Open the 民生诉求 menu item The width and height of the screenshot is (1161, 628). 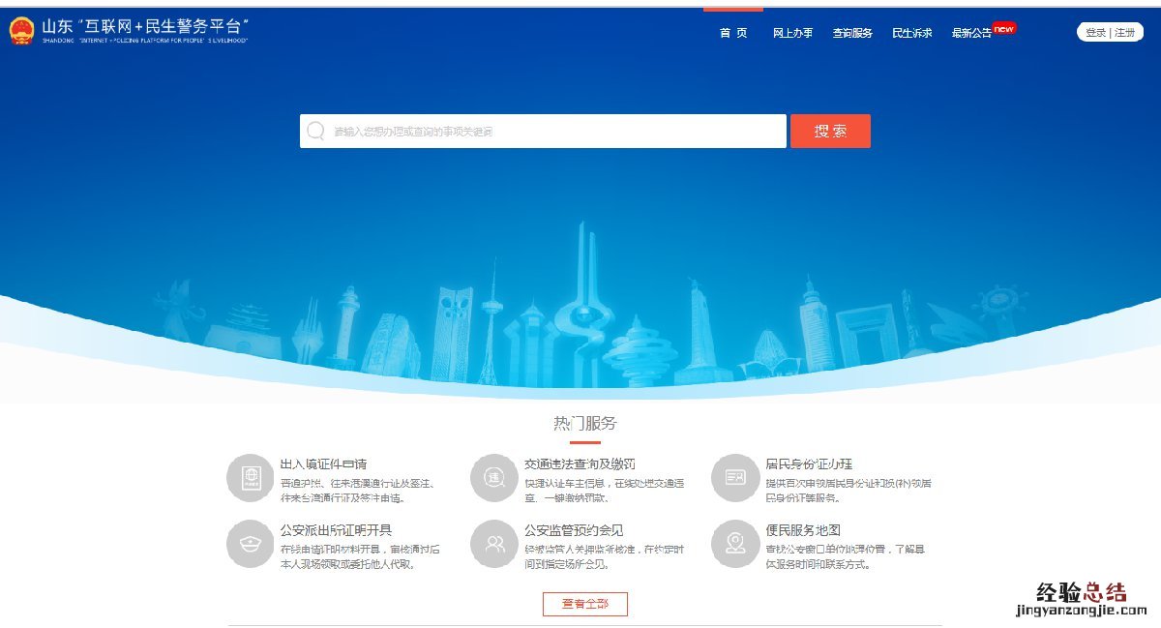(912, 33)
